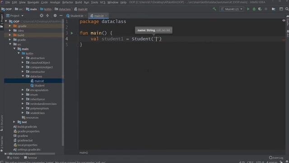
Task: Click the locate/scroll-from-source target icon
Action: click(42, 16)
